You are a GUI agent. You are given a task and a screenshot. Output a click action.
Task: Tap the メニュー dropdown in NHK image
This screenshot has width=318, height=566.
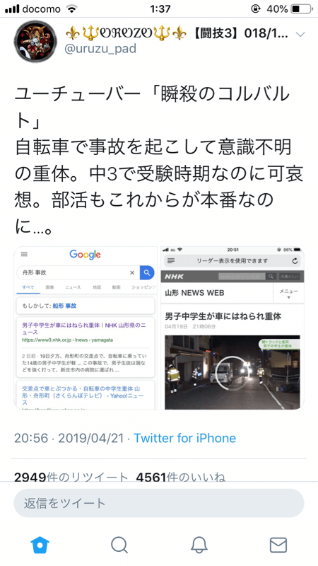288,293
